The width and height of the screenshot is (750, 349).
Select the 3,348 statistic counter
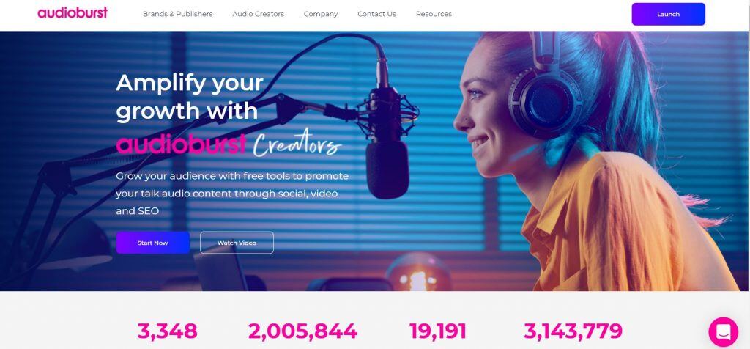167,331
